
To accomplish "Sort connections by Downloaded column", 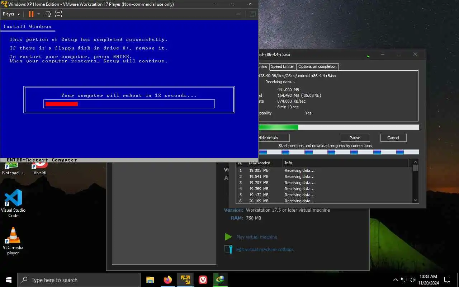I will [x=265, y=163].
